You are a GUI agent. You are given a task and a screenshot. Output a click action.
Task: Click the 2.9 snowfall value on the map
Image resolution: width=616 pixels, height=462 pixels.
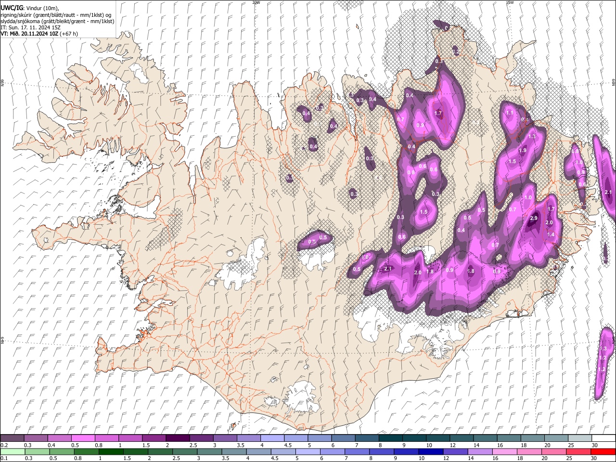coord(533,218)
